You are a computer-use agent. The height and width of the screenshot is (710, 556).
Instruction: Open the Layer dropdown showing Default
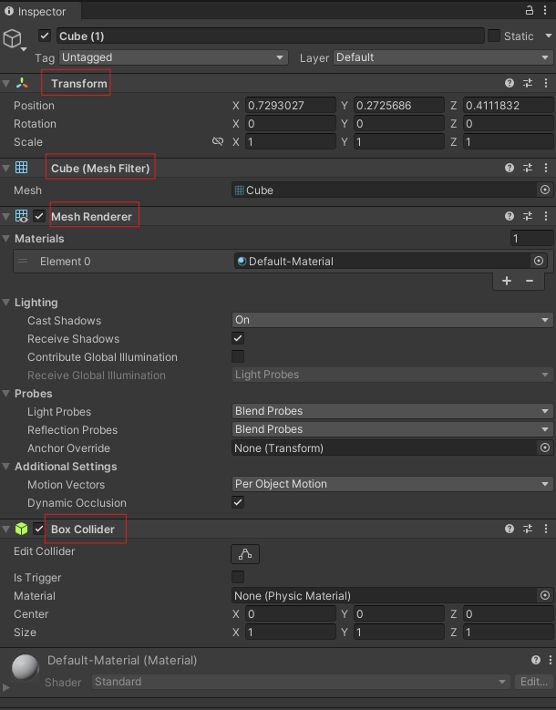point(443,57)
